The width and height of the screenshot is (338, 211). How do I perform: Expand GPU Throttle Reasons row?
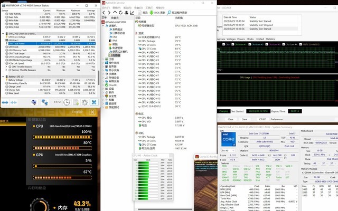pos(6,67)
